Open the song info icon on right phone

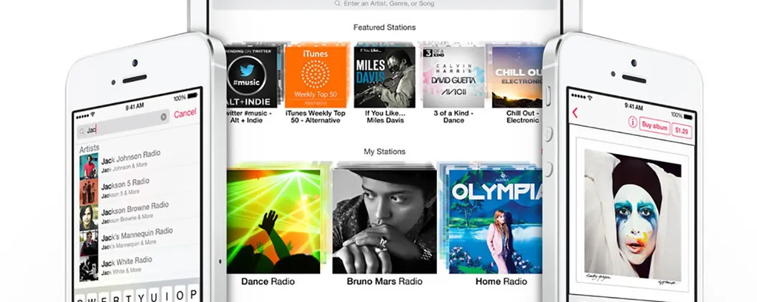tap(633, 122)
